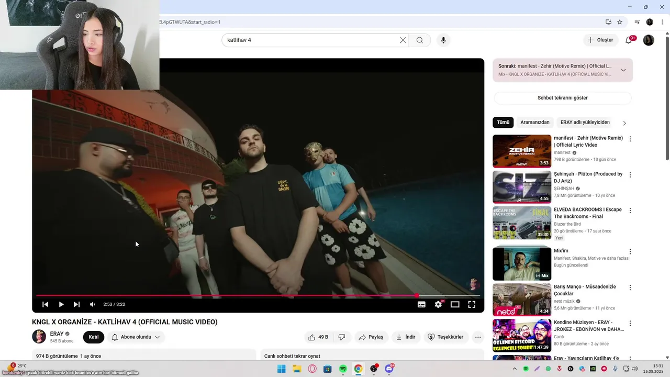Open Spotify from taskbar
Screen dimensions: 670x377
[343, 369]
